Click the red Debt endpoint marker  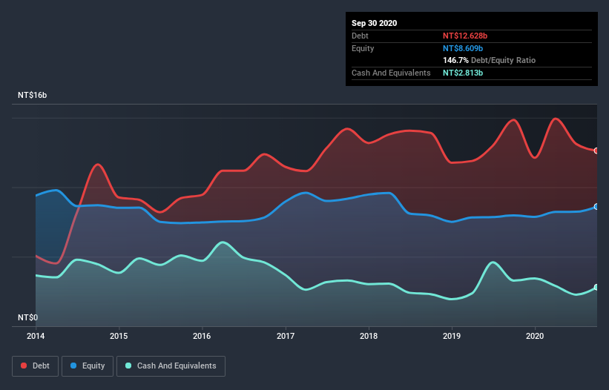pos(596,151)
